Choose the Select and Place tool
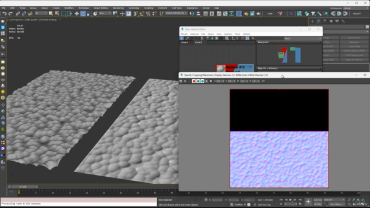370x208 pixels. tap(95, 14)
